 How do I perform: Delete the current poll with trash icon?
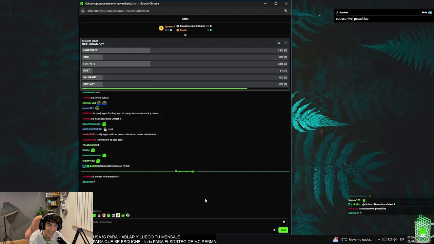(x=279, y=43)
